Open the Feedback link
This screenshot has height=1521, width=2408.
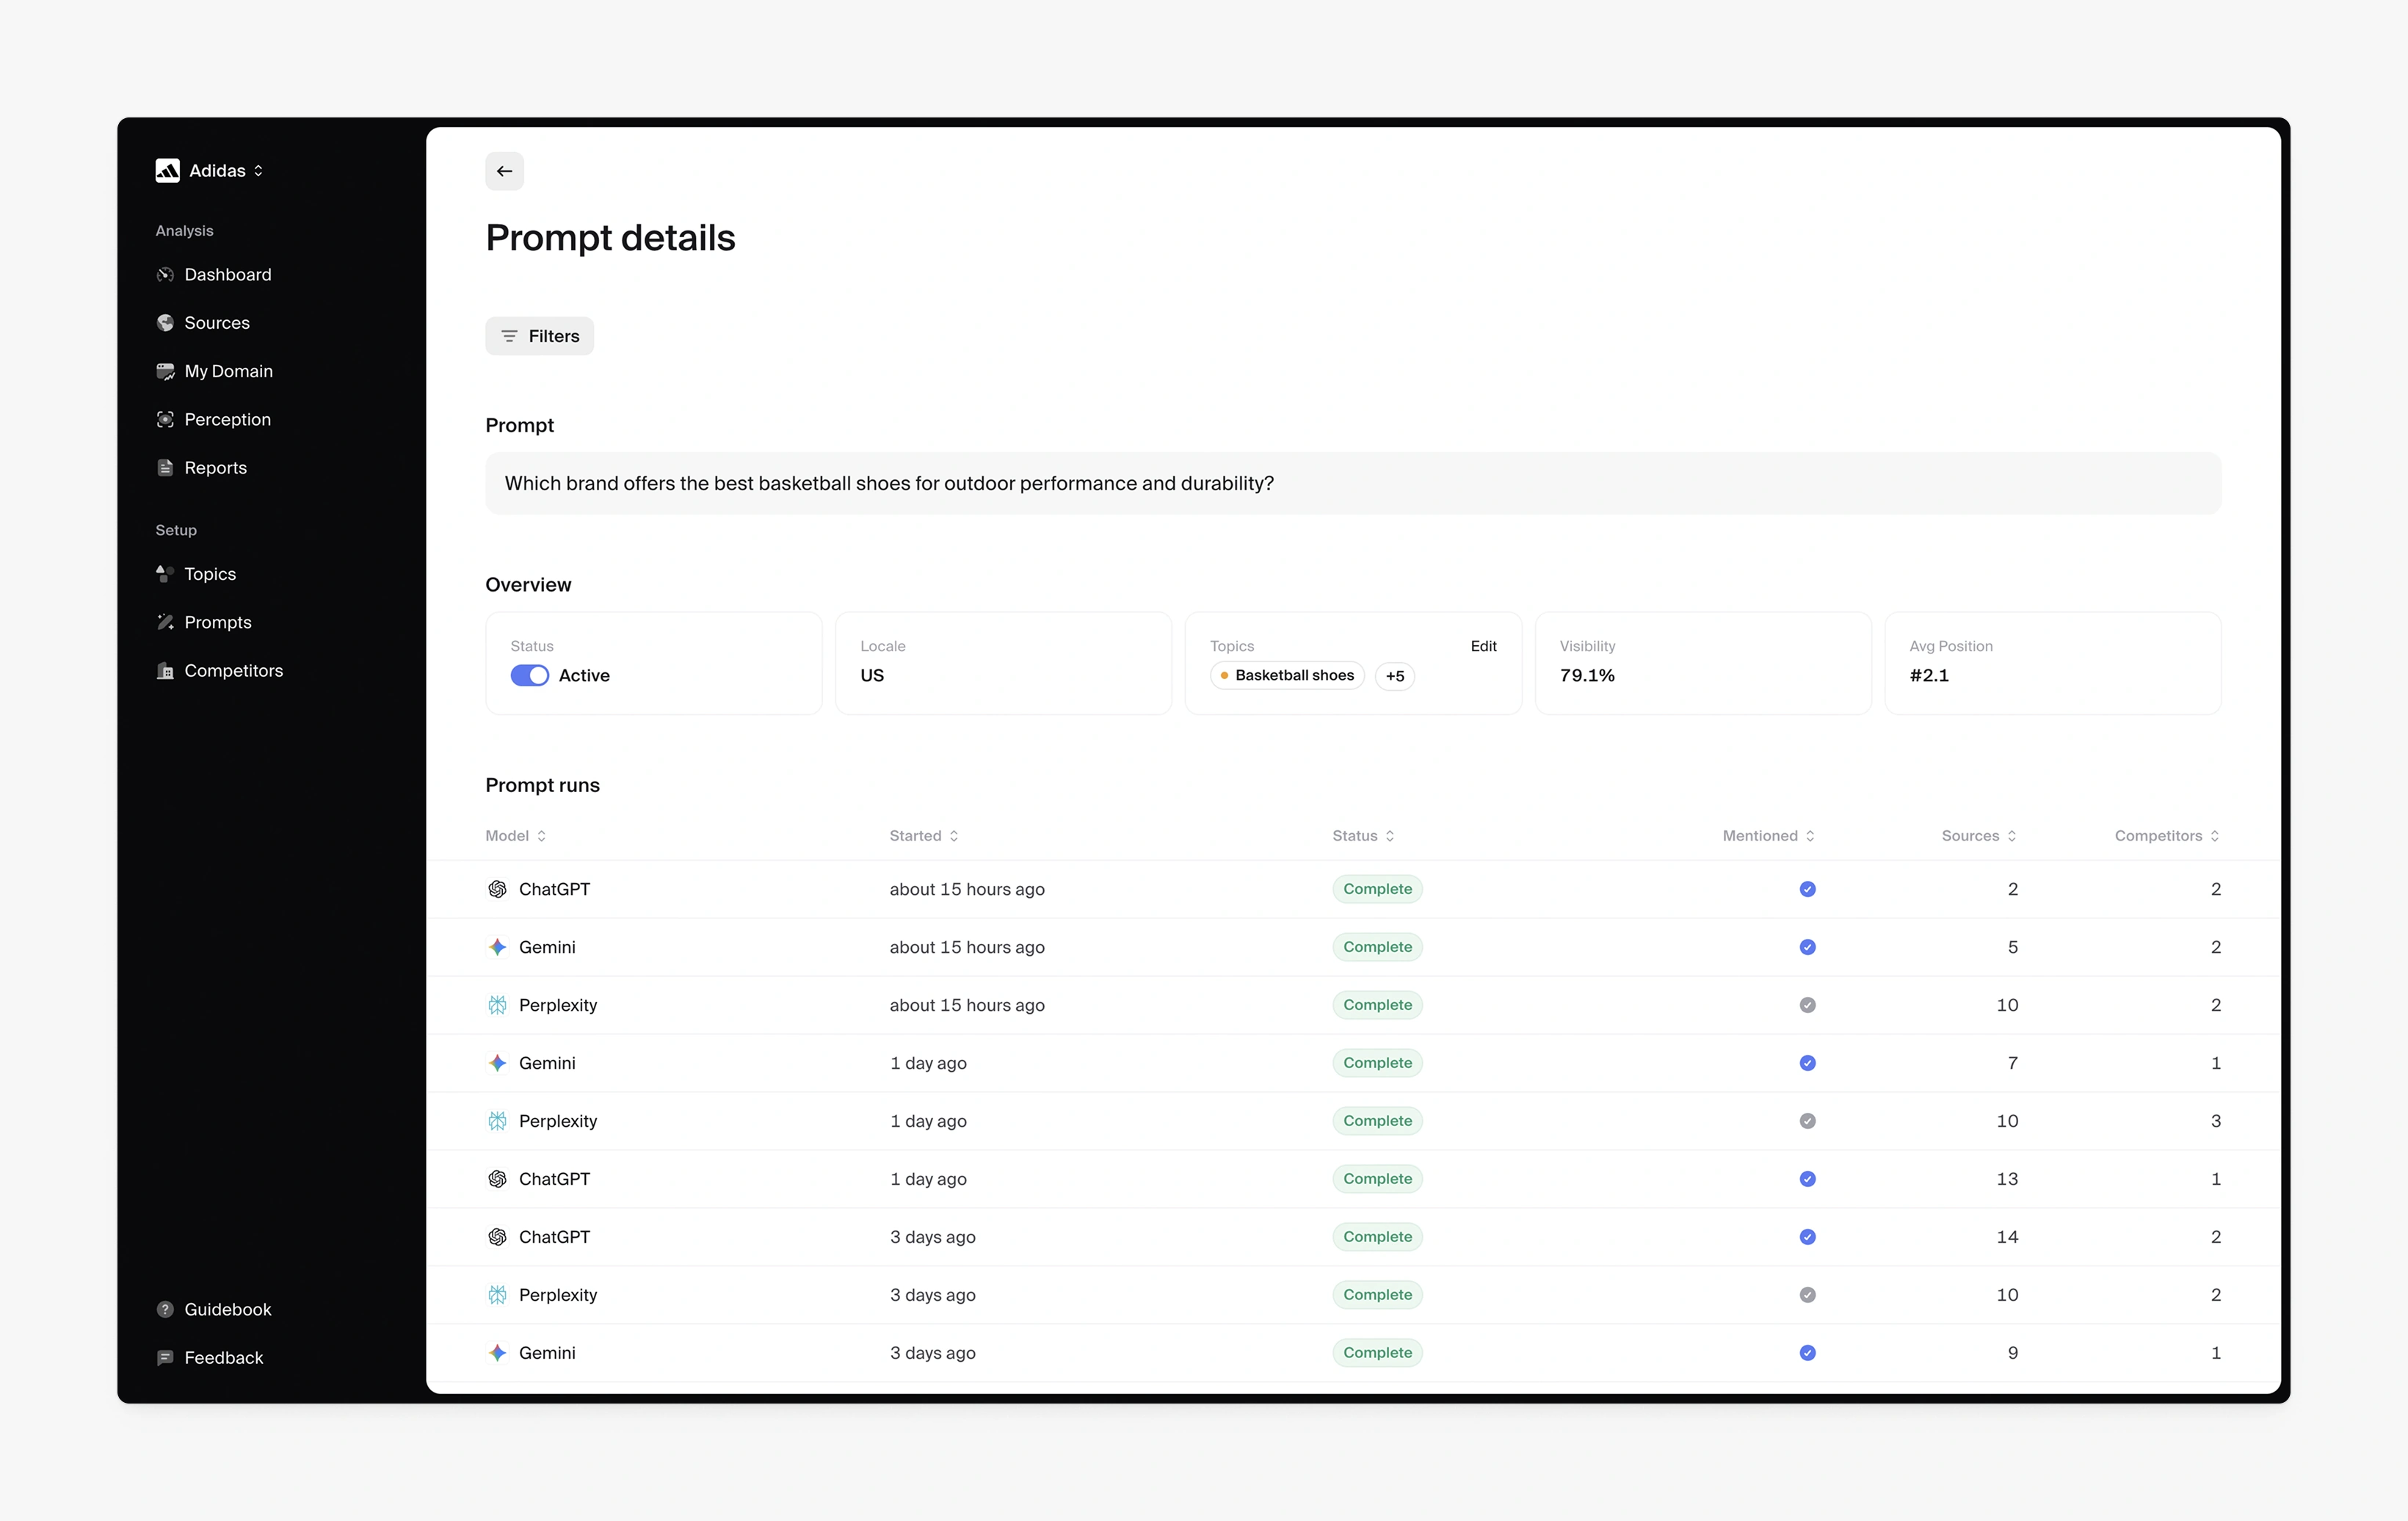tap(224, 1357)
